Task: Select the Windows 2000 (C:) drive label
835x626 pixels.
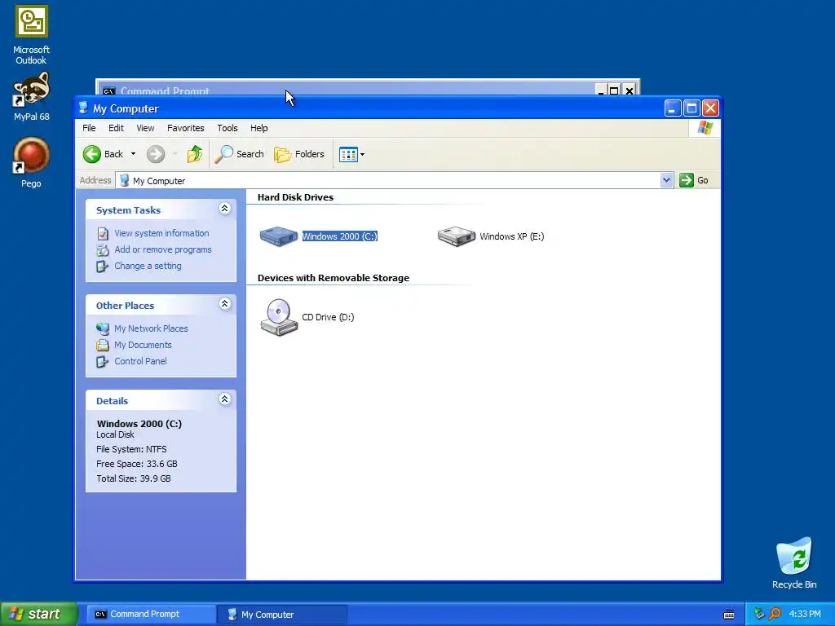Action: pyautogui.click(x=340, y=236)
